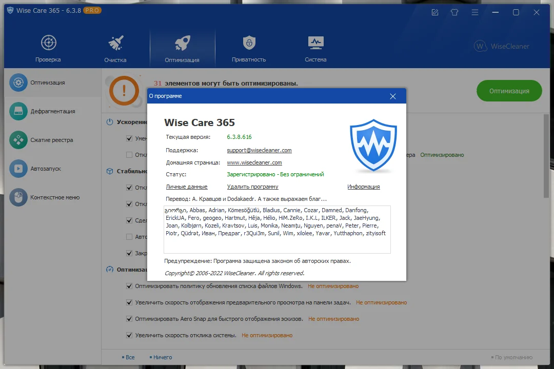The width and height of the screenshot is (554, 369).
Task: Click Не оптимизировано next to Aero Snap
Action: point(333,319)
